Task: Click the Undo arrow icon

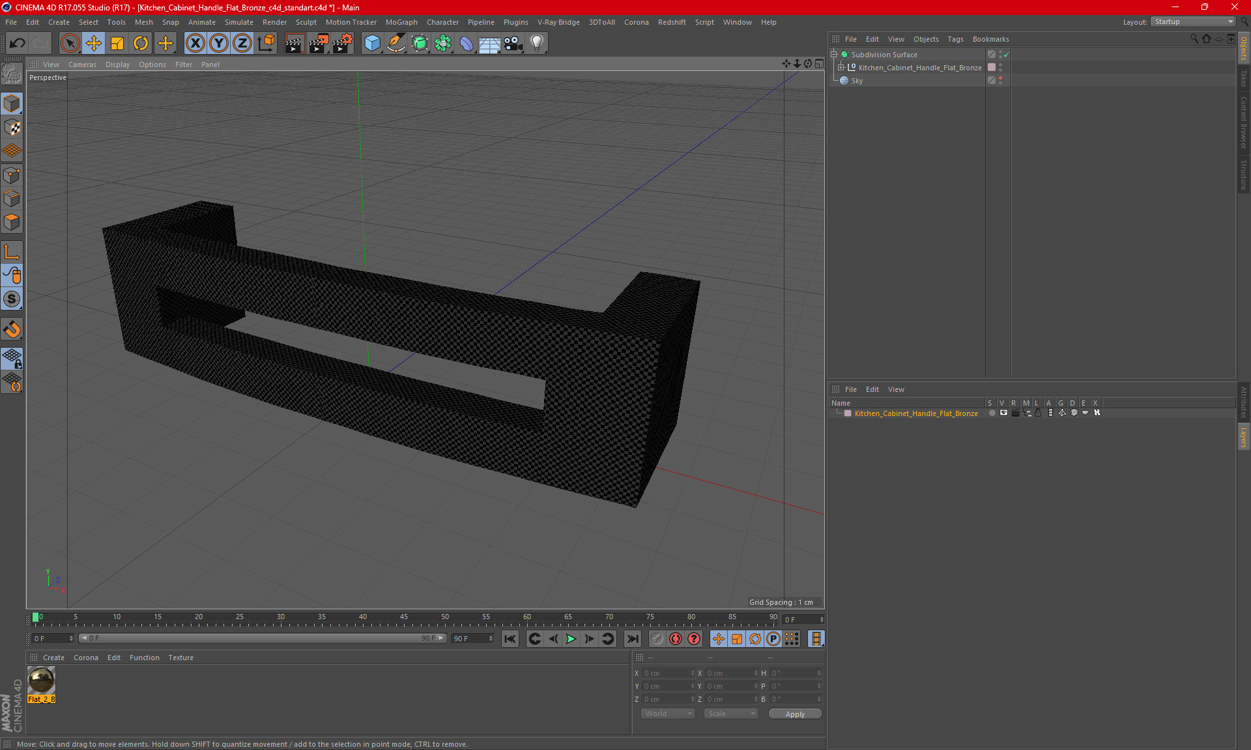Action: [18, 44]
